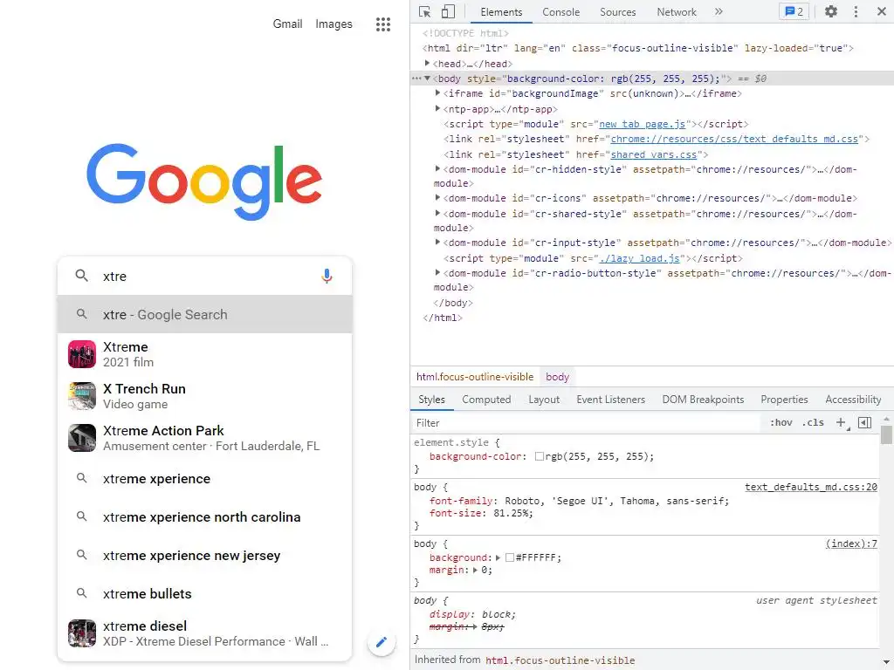Click the #FFFFFF background color swatch
The image size is (894, 670).
point(510,557)
